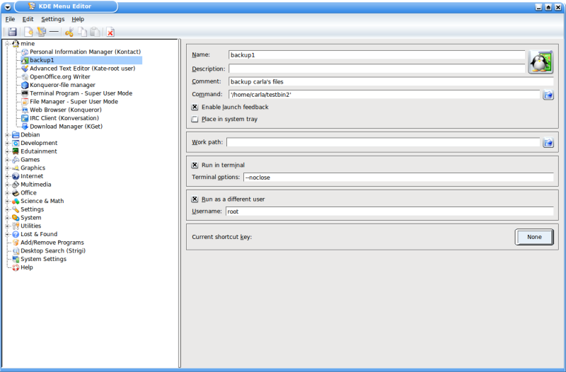The width and height of the screenshot is (566, 372).
Task: Expand the System tree node
Action: (7, 218)
